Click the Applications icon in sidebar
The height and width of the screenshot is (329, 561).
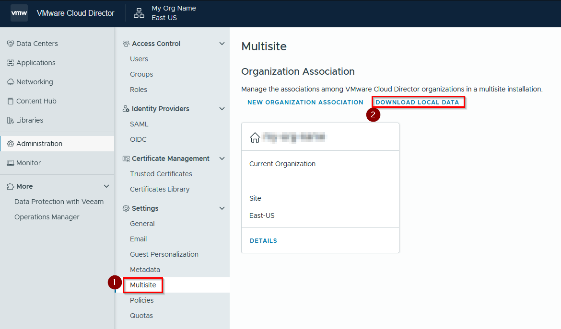[x=11, y=63]
